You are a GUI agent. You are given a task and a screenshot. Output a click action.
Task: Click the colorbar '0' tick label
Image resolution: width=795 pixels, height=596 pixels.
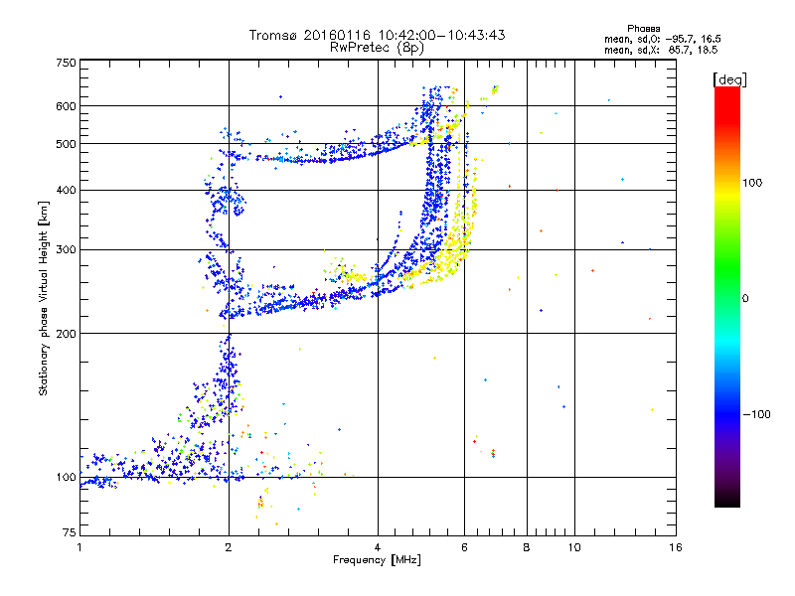pyautogui.click(x=745, y=299)
